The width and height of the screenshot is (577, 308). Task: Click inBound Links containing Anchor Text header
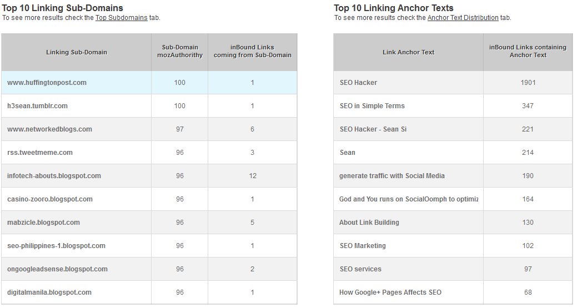(527, 51)
